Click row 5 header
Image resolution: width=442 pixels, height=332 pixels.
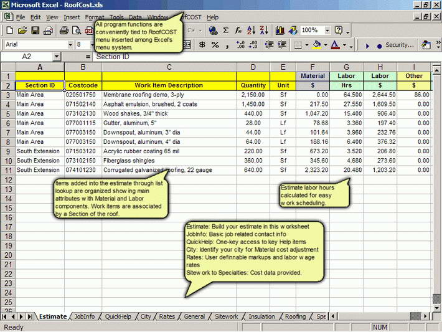pos(8,113)
